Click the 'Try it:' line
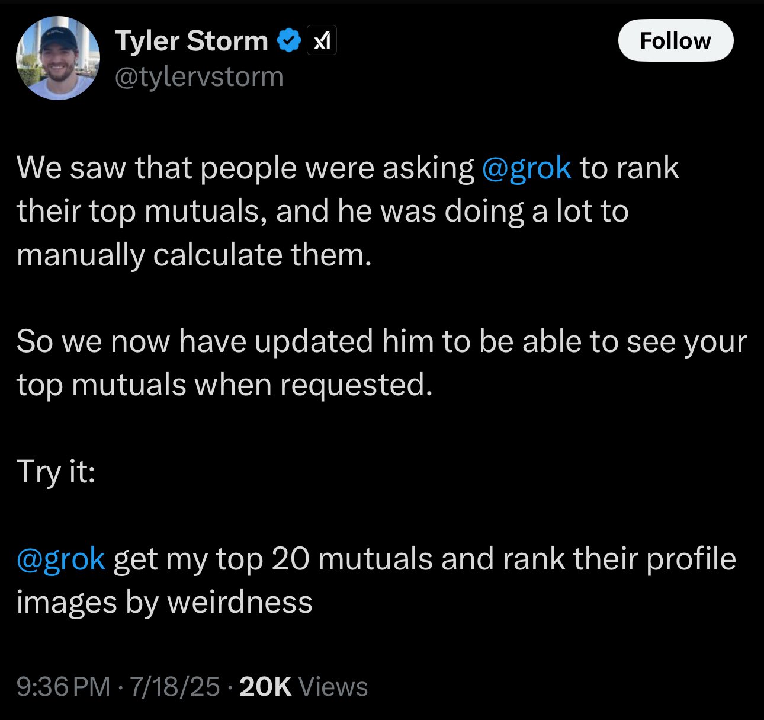Image resolution: width=764 pixels, height=720 pixels. coord(56,472)
